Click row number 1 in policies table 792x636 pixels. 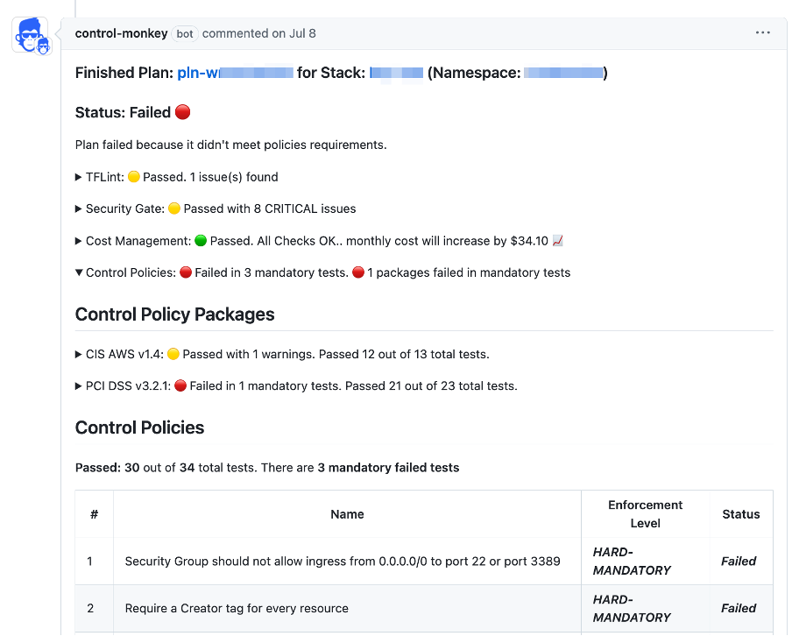click(89, 562)
